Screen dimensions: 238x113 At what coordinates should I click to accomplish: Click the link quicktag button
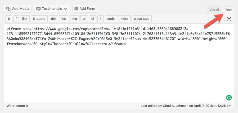click(25, 19)
